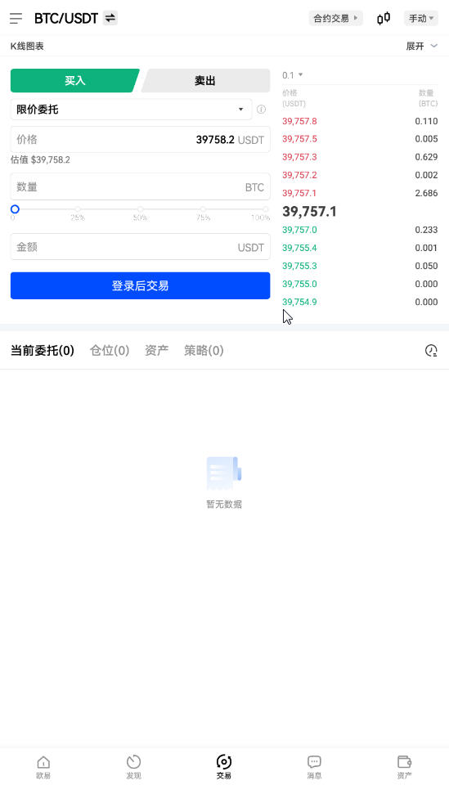Screen dimensions: 449x785
Task: Open the 手动 mode dropdown
Action: tap(421, 19)
